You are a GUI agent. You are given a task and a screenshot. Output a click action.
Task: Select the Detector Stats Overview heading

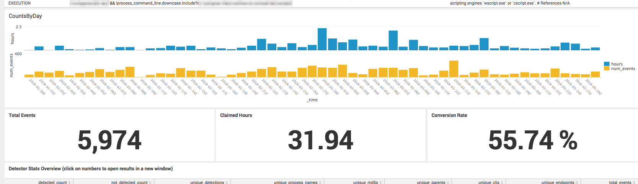coord(90,169)
